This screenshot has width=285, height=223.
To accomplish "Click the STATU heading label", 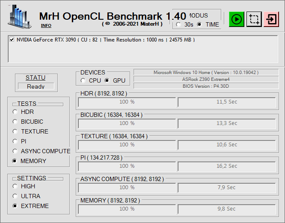I will (36, 77).
